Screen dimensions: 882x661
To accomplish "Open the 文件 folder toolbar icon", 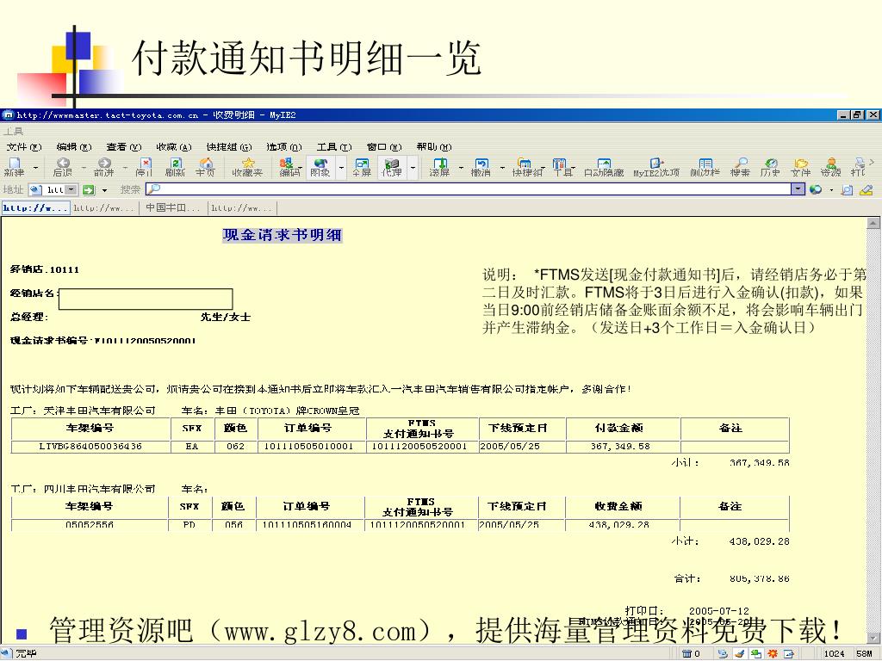I will 800,167.
